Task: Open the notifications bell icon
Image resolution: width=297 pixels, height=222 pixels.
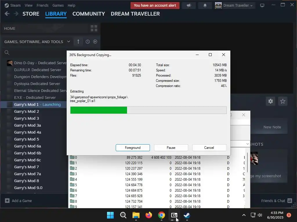Action: (205, 5)
